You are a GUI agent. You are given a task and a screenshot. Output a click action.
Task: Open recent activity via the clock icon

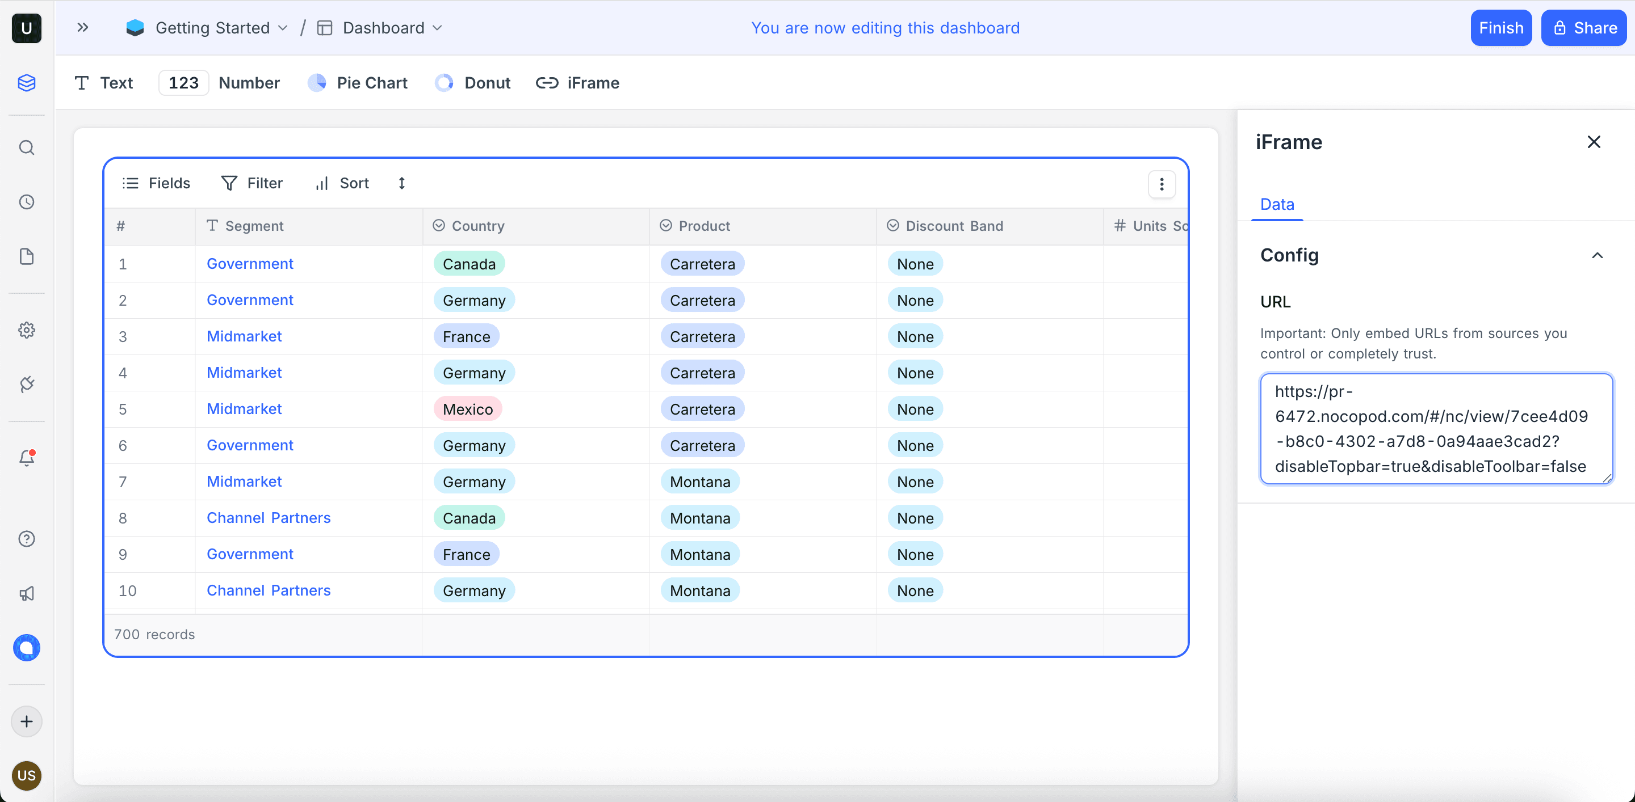[27, 202]
